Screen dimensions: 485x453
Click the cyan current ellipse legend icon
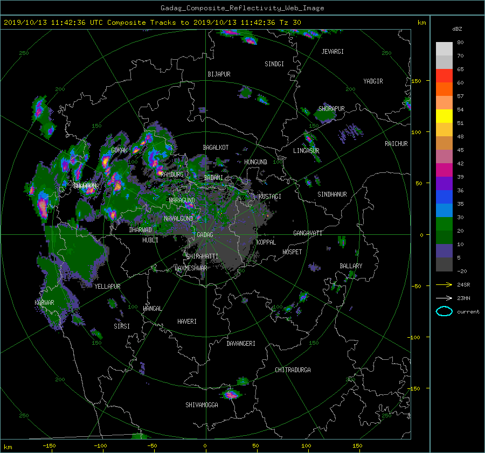click(444, 311)
